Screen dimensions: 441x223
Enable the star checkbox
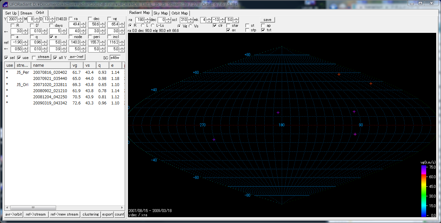[x=228, y=25]
